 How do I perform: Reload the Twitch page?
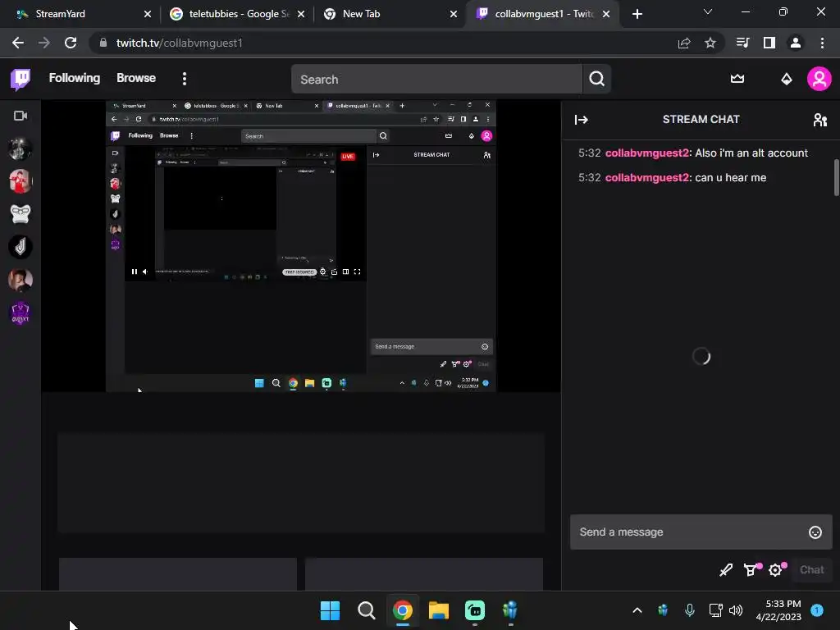click(71, 43)
